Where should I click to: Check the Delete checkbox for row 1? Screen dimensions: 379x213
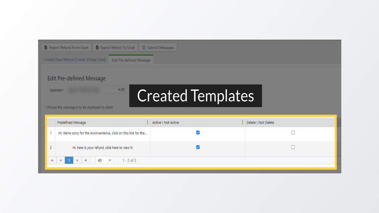click(x=293, y=133)
